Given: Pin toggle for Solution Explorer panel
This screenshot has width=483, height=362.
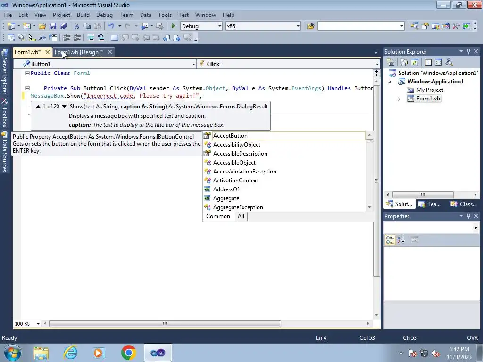Looking at the screenshot, I should 468,51.
